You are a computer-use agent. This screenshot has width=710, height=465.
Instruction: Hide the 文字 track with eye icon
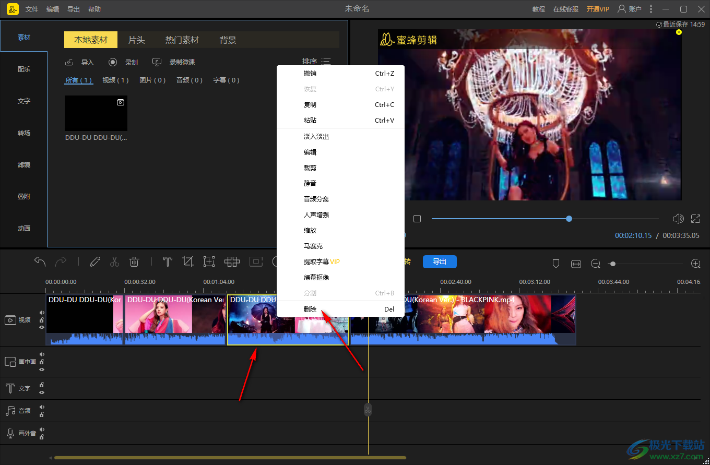pyautogui.click(x=42, y=392)
